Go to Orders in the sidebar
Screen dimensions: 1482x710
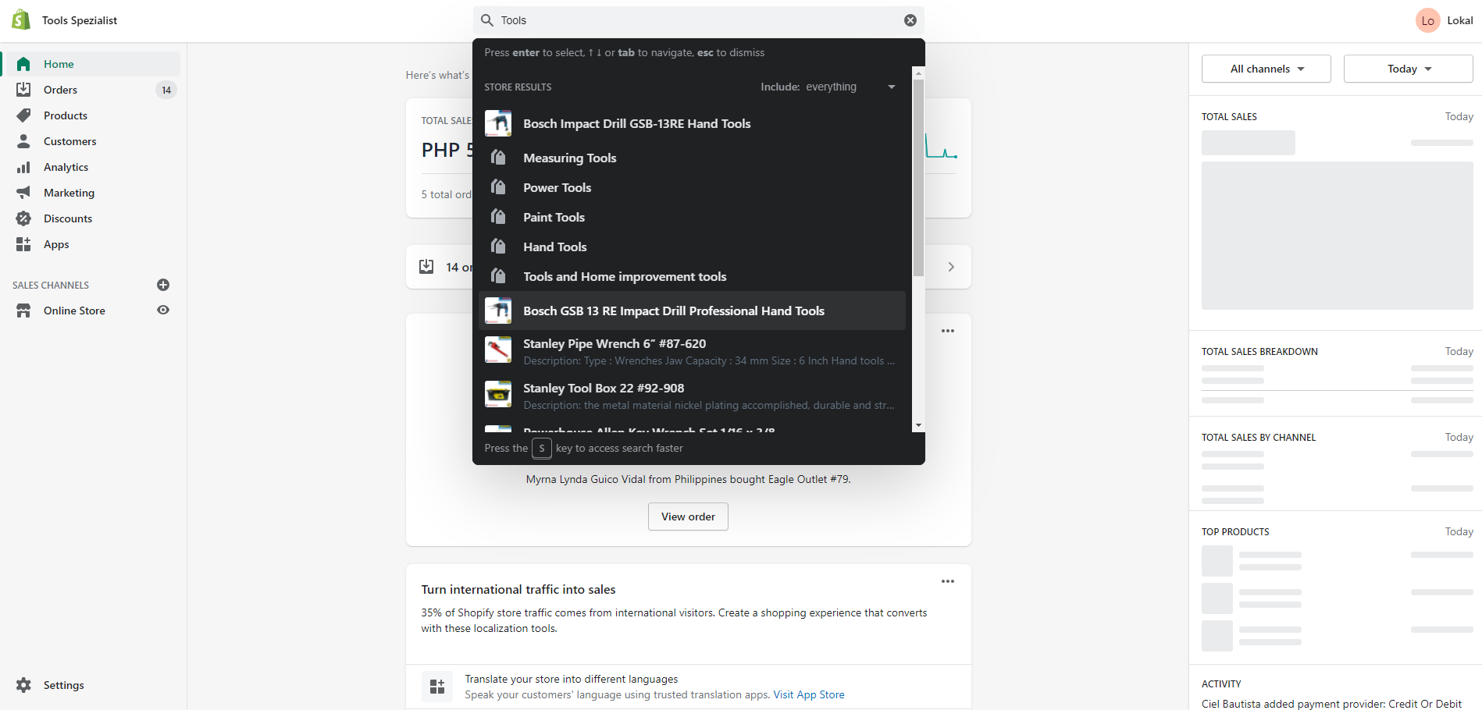(60, 90)
